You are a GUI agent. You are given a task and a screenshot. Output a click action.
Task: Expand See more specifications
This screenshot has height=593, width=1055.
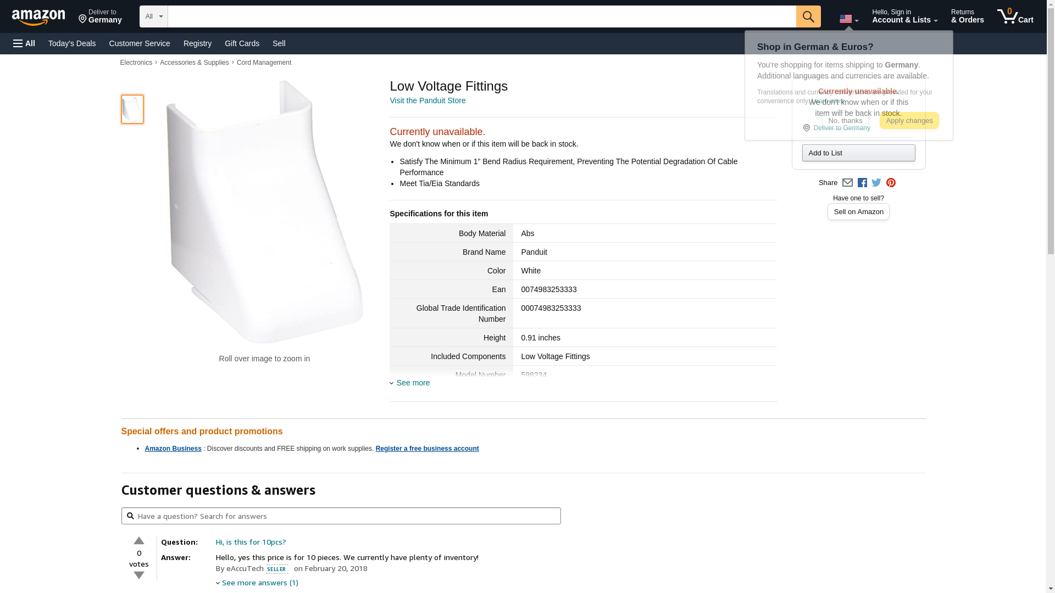(413, 383)
